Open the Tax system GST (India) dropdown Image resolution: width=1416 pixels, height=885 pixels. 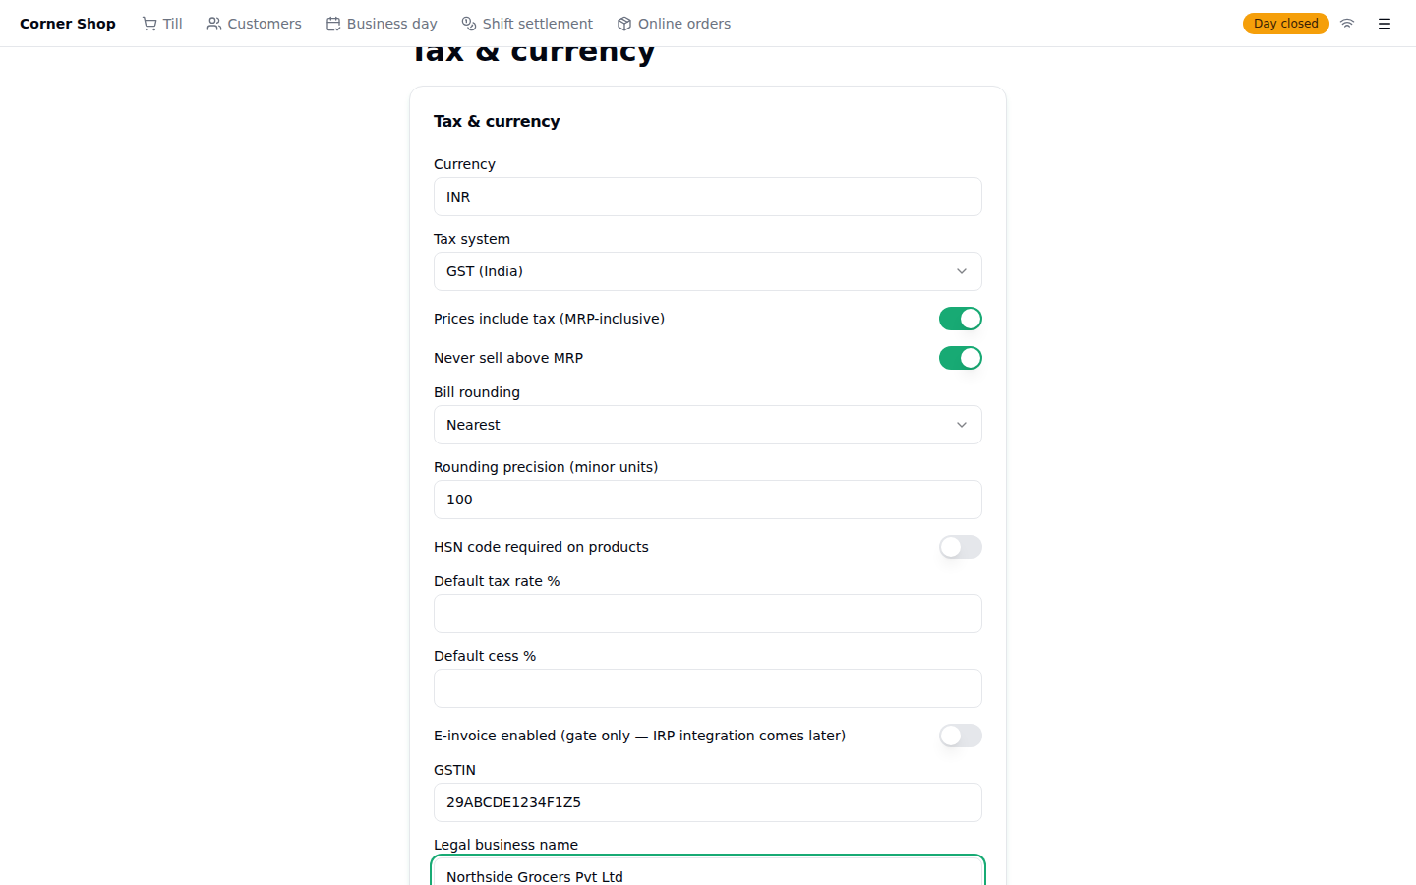[x=708, y=271]
